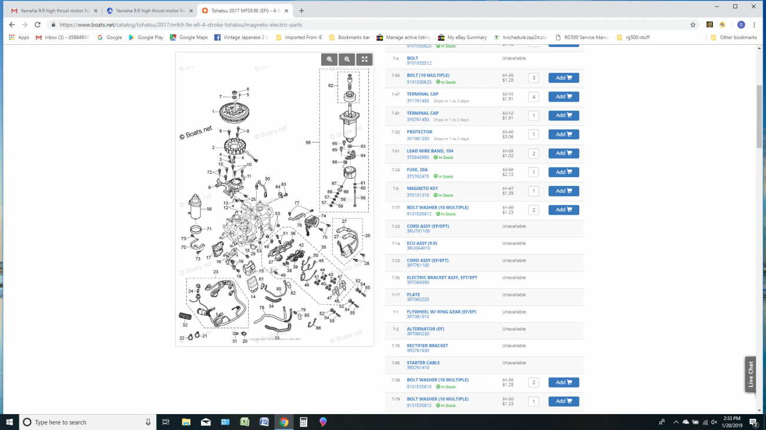Open Calculator from the taskbar
This screenshot has height=430, width=766.
click(x=303, y=422)
